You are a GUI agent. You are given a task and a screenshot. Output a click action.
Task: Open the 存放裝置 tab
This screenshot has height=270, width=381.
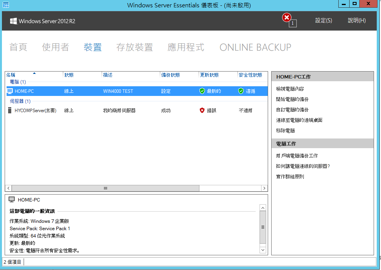[x=135, y=47]
